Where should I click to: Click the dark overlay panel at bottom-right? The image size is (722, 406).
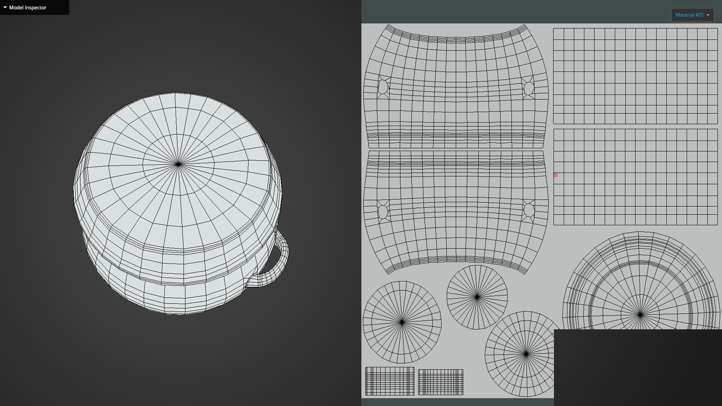637,367
